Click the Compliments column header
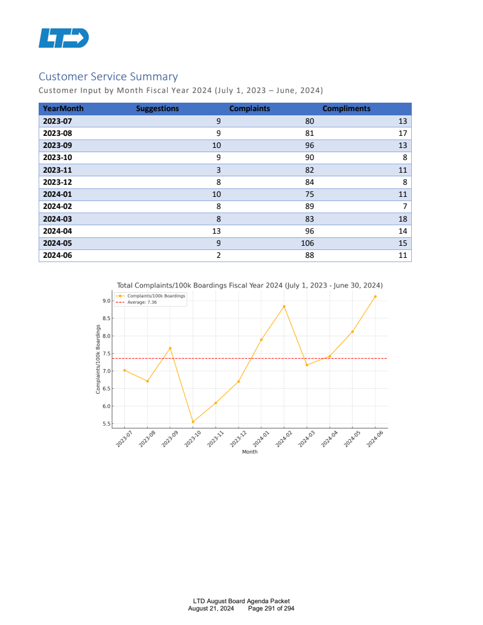The height and width of the screenshot is (625, 483). click(346, 109)
